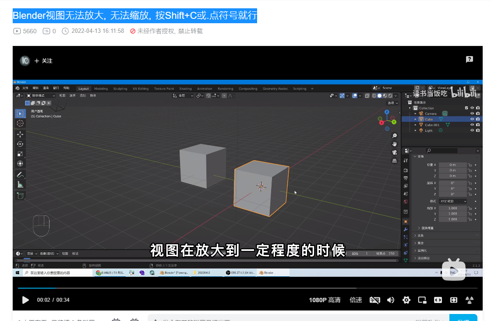Toggle X-ray mode in viewport header
The width and height of the screenshot is (491, 321).
click(367, 96)
